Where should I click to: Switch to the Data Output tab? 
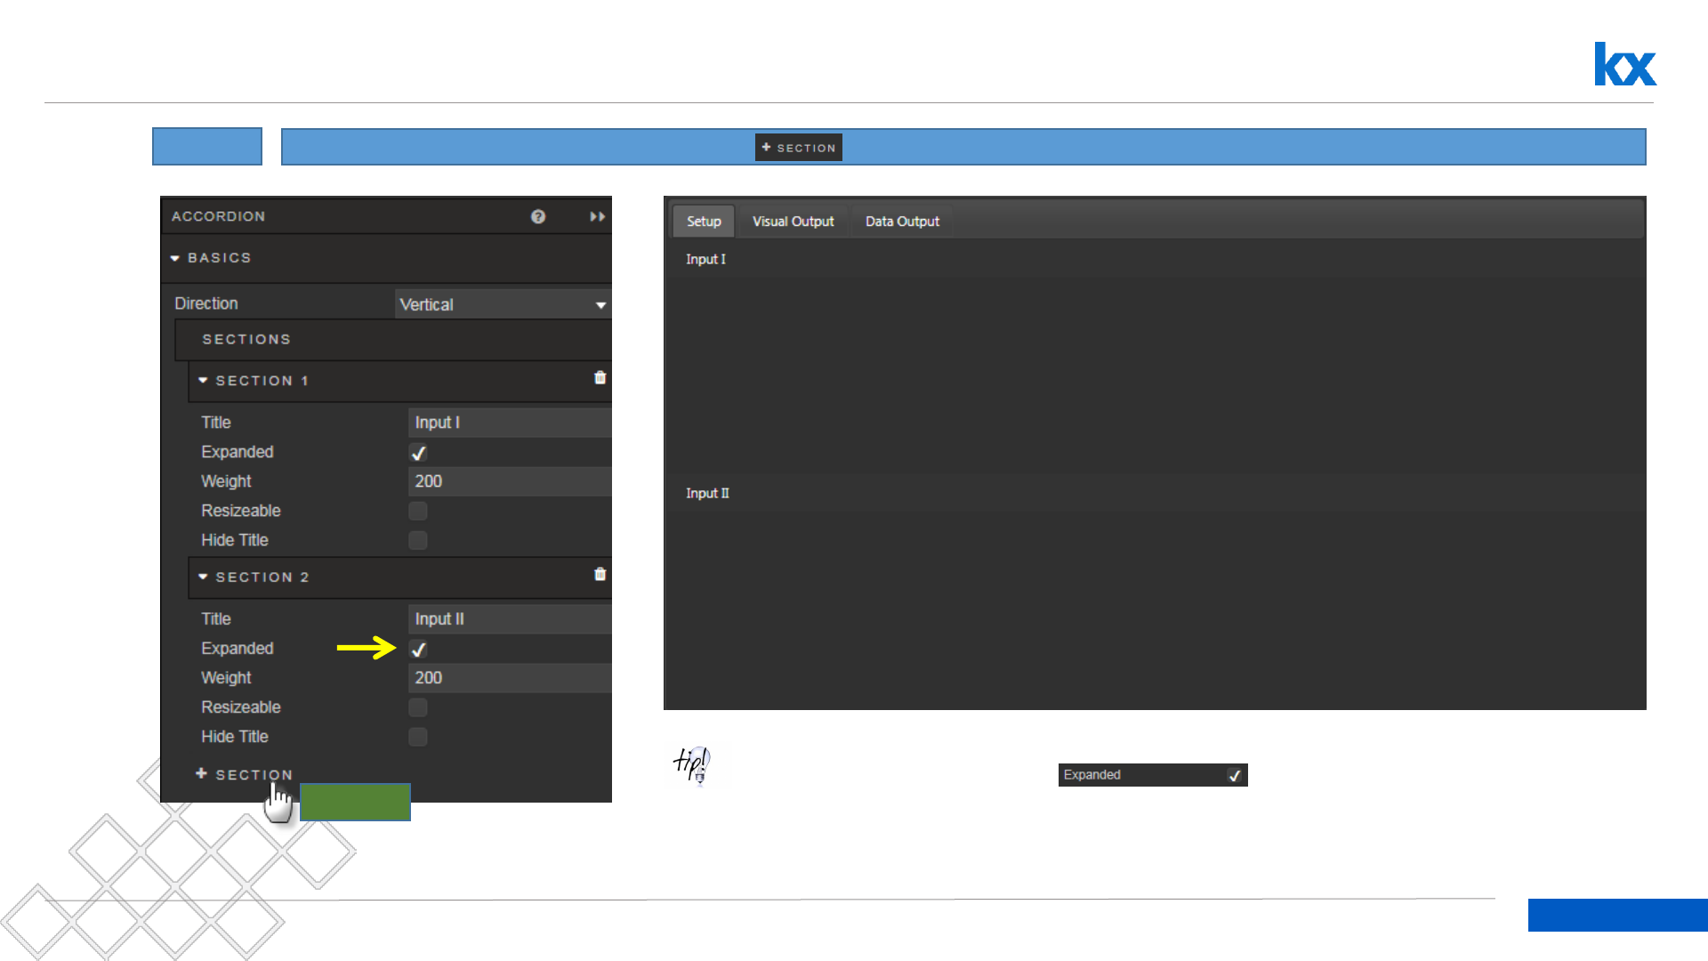point(902,222)
